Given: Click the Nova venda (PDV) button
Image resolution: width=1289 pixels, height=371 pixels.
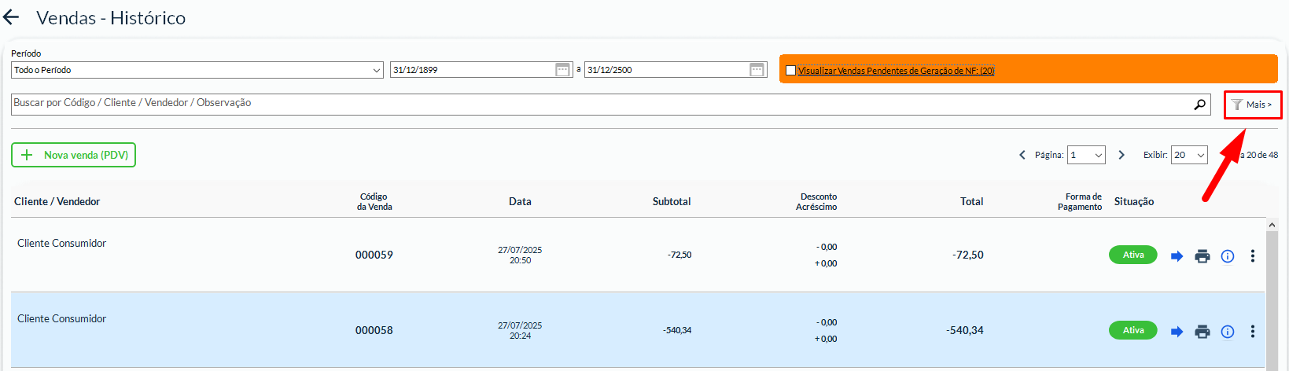Looking at the screenshot, I should 73,155.
